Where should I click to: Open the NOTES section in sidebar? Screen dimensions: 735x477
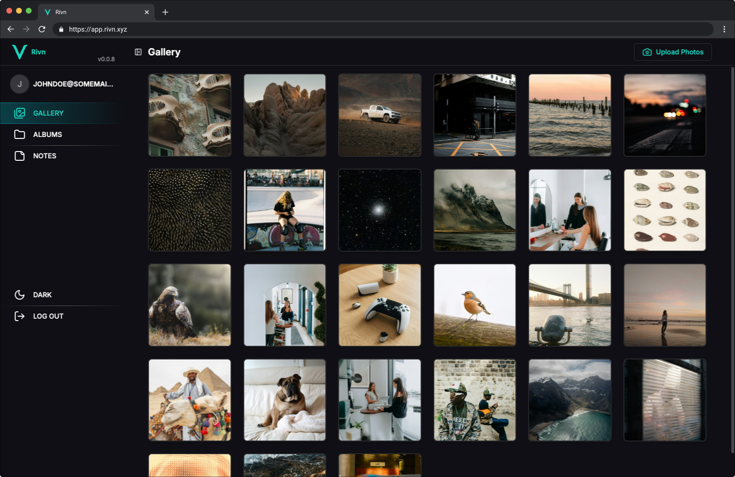click(60, 156)
